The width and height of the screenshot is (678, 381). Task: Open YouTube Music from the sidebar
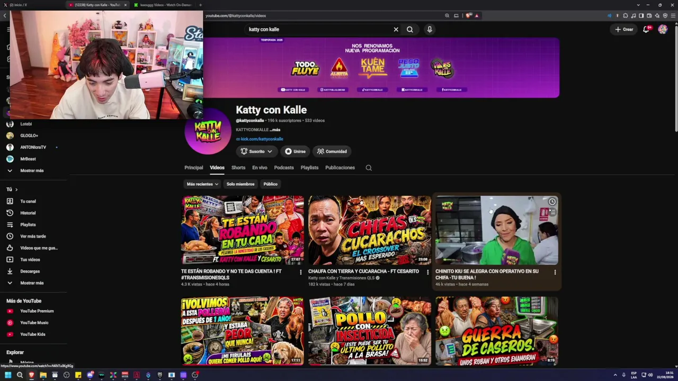pos(34,323)
